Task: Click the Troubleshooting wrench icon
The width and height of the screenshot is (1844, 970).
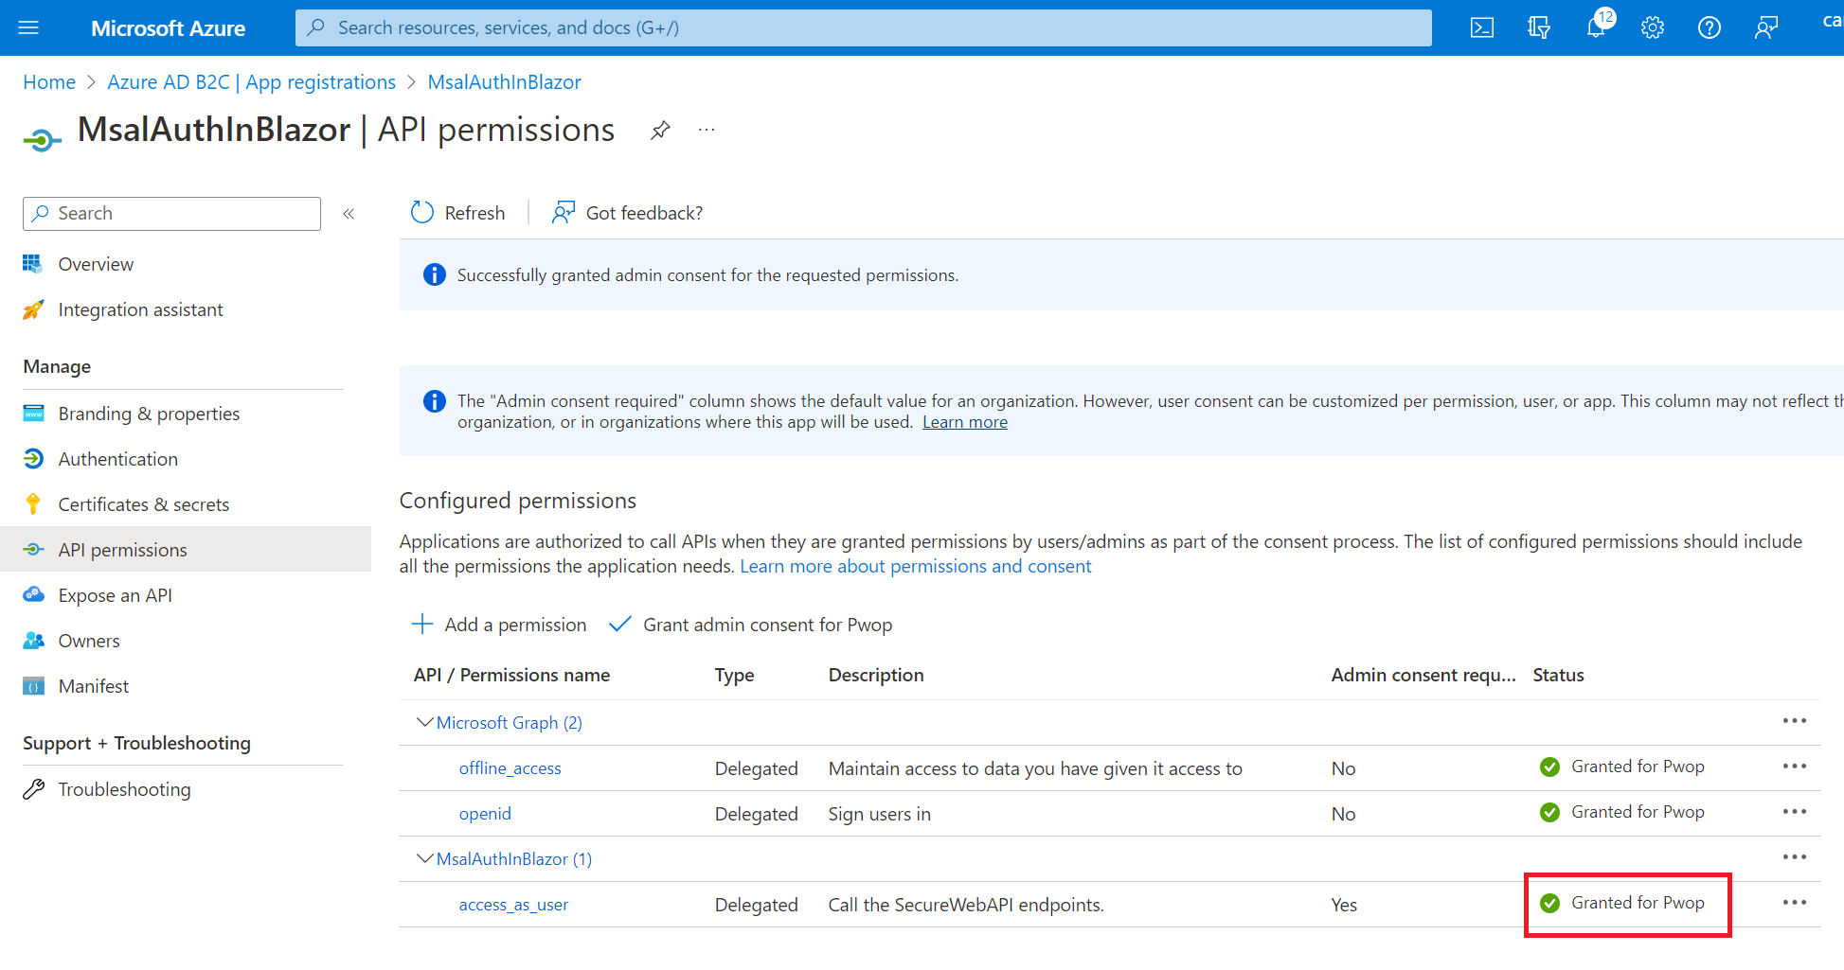Action: (33, 789)
